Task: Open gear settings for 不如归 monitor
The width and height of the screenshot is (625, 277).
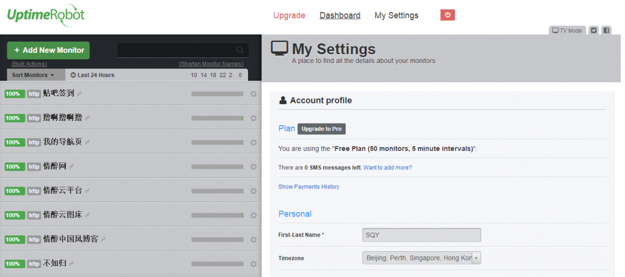Action: pyautogui.click(x=253, y=264)
